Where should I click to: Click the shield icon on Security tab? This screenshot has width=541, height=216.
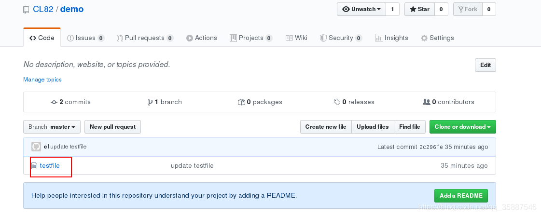point(323,38)
